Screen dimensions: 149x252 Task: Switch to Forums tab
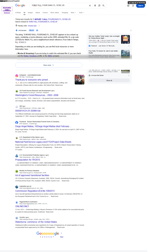(x=45, y=13)
